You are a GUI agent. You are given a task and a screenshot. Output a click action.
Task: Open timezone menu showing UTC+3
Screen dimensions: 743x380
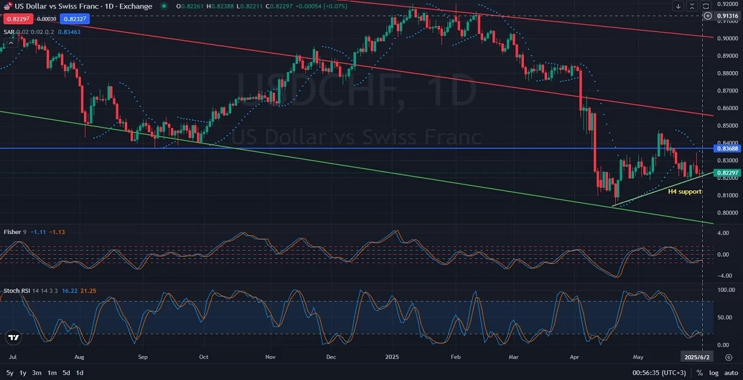pyautogui.click(x=660, y=373)
